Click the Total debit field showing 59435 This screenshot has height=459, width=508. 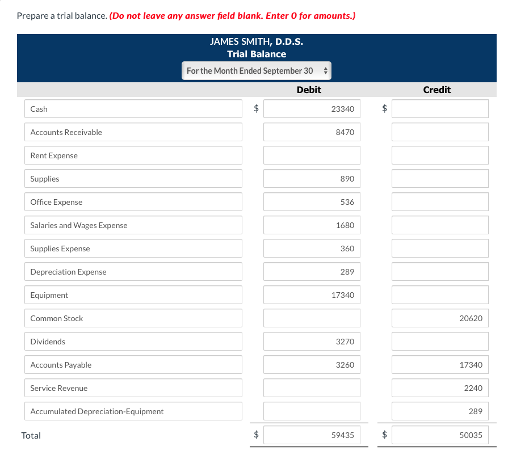[x=312, y=434]
